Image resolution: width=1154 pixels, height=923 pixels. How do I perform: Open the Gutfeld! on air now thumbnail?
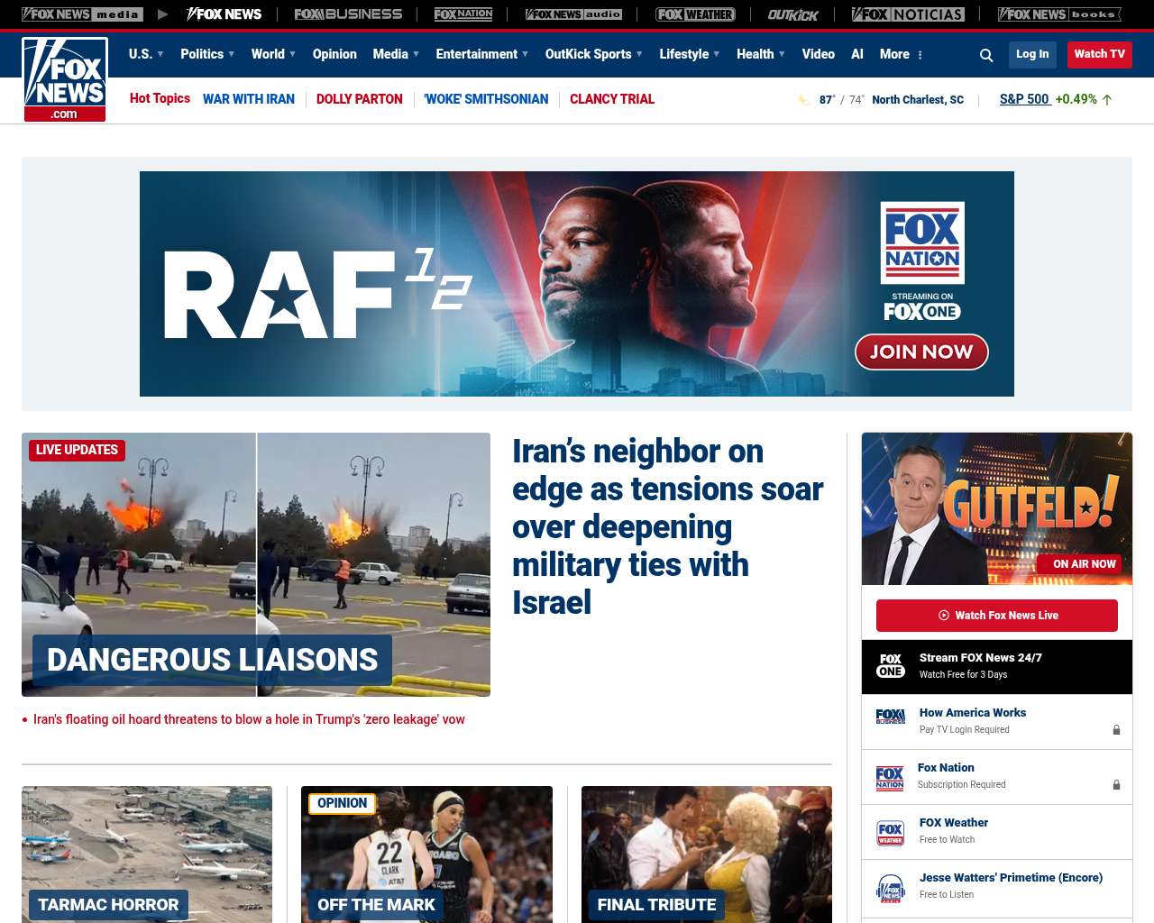[x=997, y=508]
